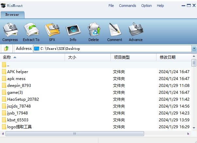
Task: Select the APK helper folder
Action: point(18,71)
